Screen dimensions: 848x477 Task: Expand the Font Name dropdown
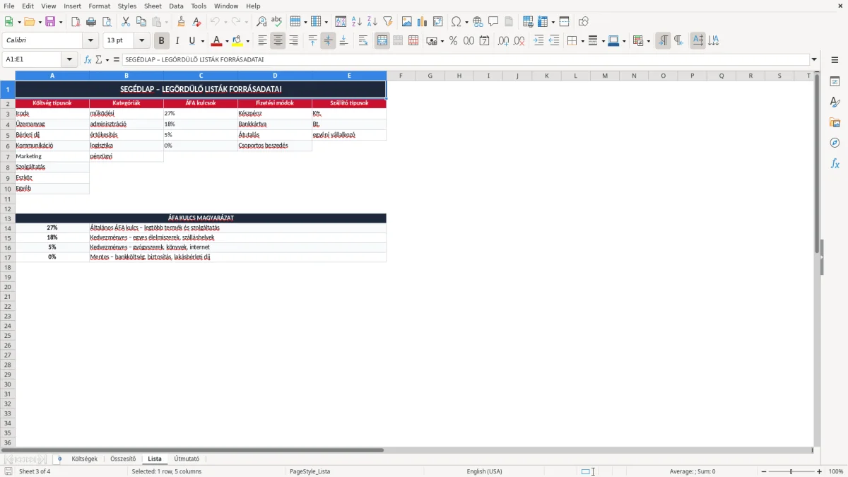pyautogui.click(x=90, y=41)
